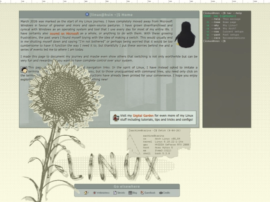This screenshot has width=270, height=202.
Task: Click the blue info icon beside Home title
Action: [x=87, y=14]
